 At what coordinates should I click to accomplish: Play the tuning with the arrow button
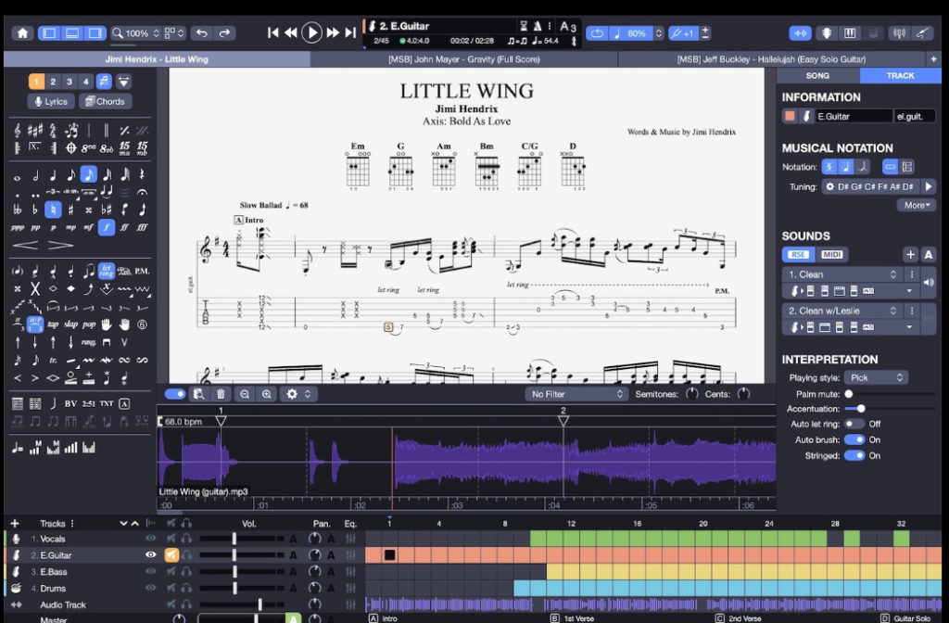928,186
